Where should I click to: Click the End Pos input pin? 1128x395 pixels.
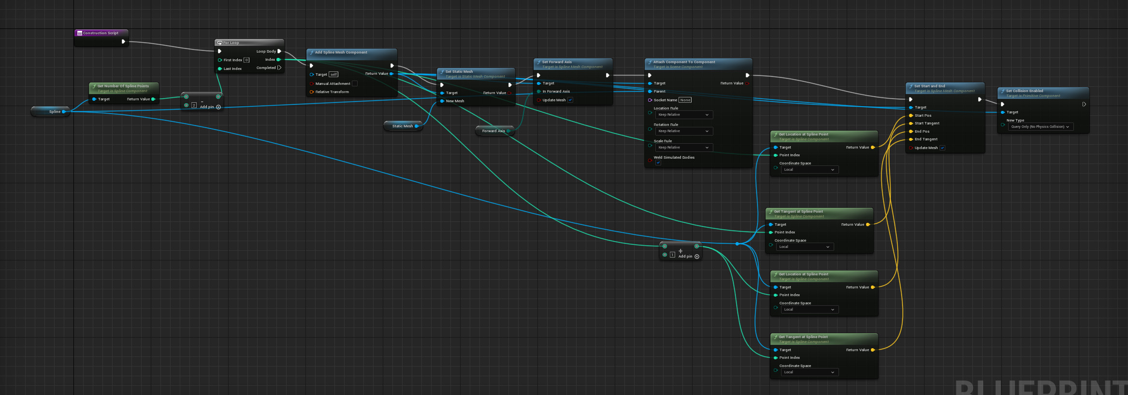pyautogui.click(x=911, y=131)
